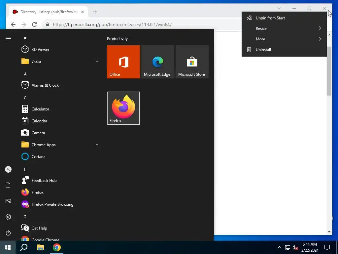
Task: Click the pinned Firefox tile
Action: click(x=123, y=108)
